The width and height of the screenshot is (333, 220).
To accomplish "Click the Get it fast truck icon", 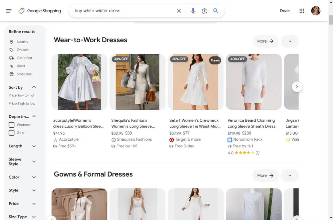I will tap(11, 58).
